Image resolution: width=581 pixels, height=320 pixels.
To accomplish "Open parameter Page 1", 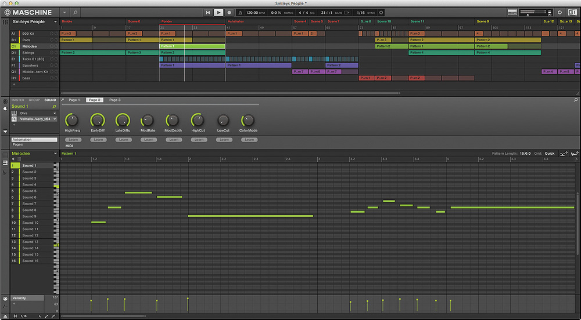I will click(74, 100).
